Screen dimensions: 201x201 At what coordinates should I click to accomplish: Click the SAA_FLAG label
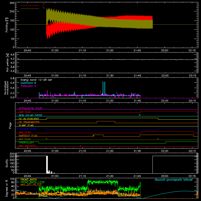(25, 132)
